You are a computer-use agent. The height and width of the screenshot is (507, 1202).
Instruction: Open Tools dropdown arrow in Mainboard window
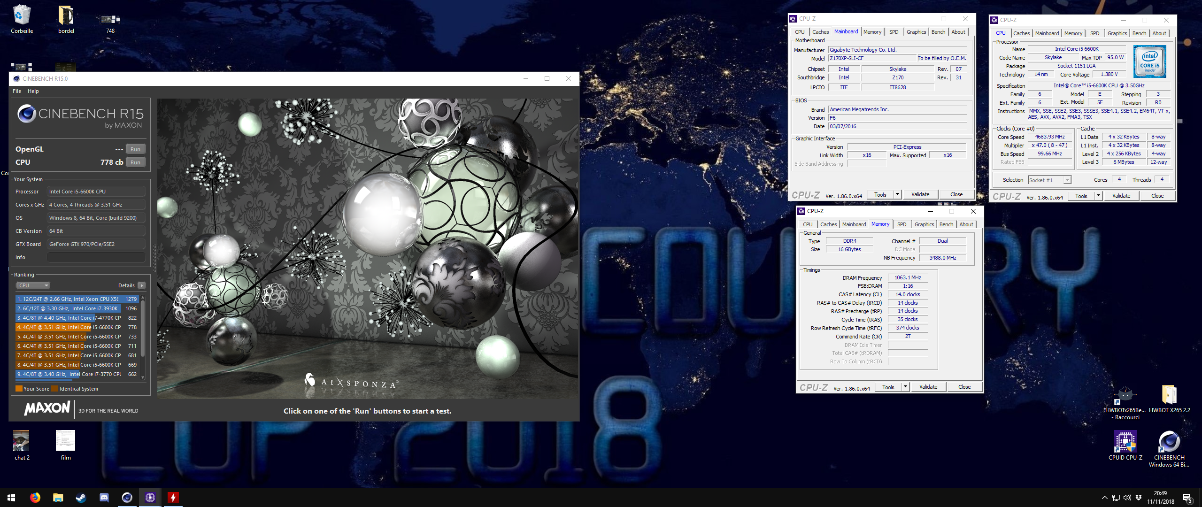point(897,194)
